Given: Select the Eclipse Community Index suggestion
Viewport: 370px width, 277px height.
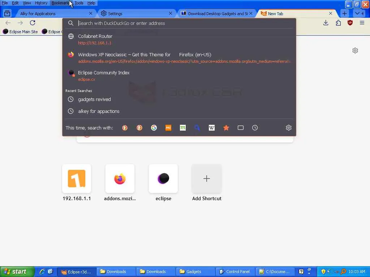Looking at the screenshot, I should point(179,76).
